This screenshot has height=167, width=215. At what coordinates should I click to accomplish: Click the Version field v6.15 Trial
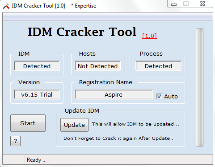pyautogui.click(x=37, y=94)
